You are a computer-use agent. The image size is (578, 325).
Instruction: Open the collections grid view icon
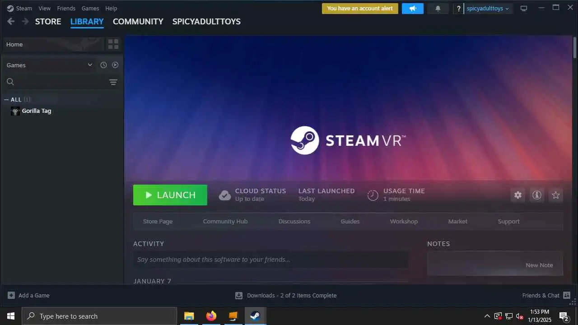[x=113, y=44]
